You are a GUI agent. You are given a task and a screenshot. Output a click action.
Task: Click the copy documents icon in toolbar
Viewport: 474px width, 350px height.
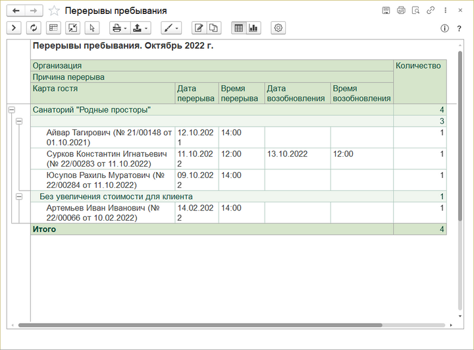click(x=214, y=28)
